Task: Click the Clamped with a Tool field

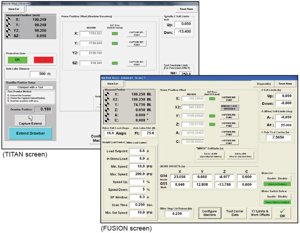Action: pos(31,87)
